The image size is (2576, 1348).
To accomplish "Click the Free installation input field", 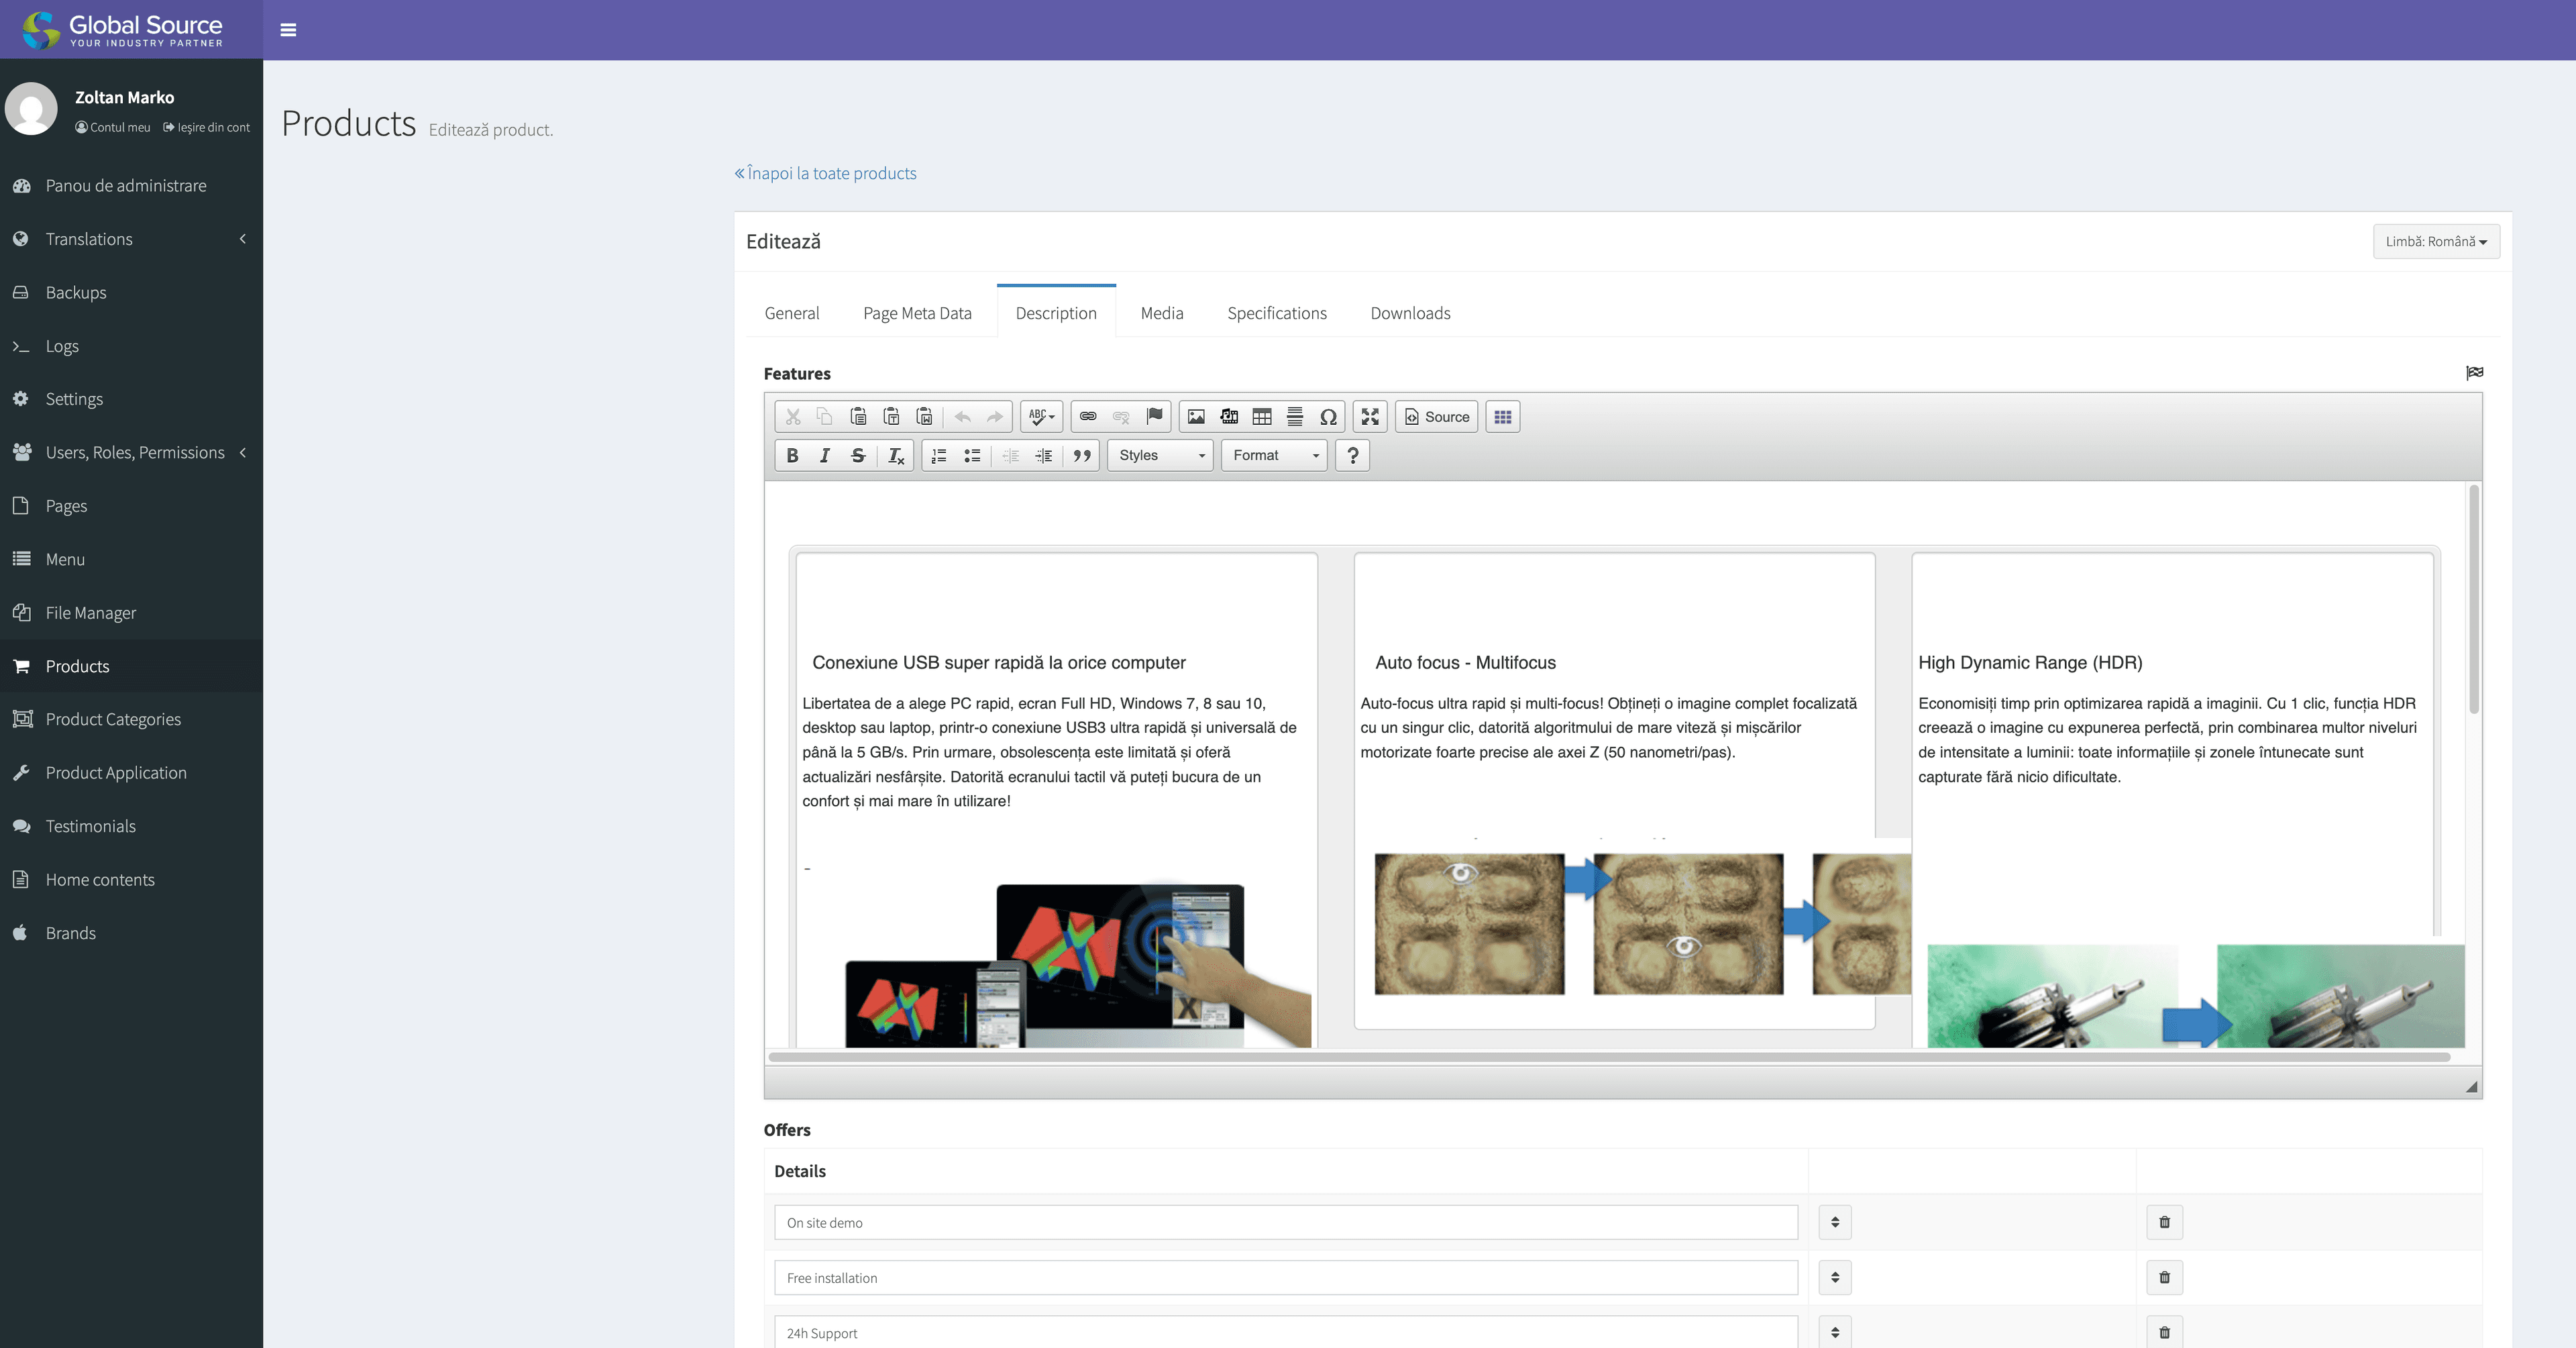I will tap(1286, 1277).
